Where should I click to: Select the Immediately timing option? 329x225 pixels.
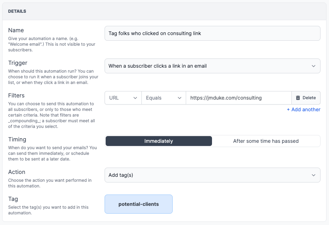coord(158,141)
